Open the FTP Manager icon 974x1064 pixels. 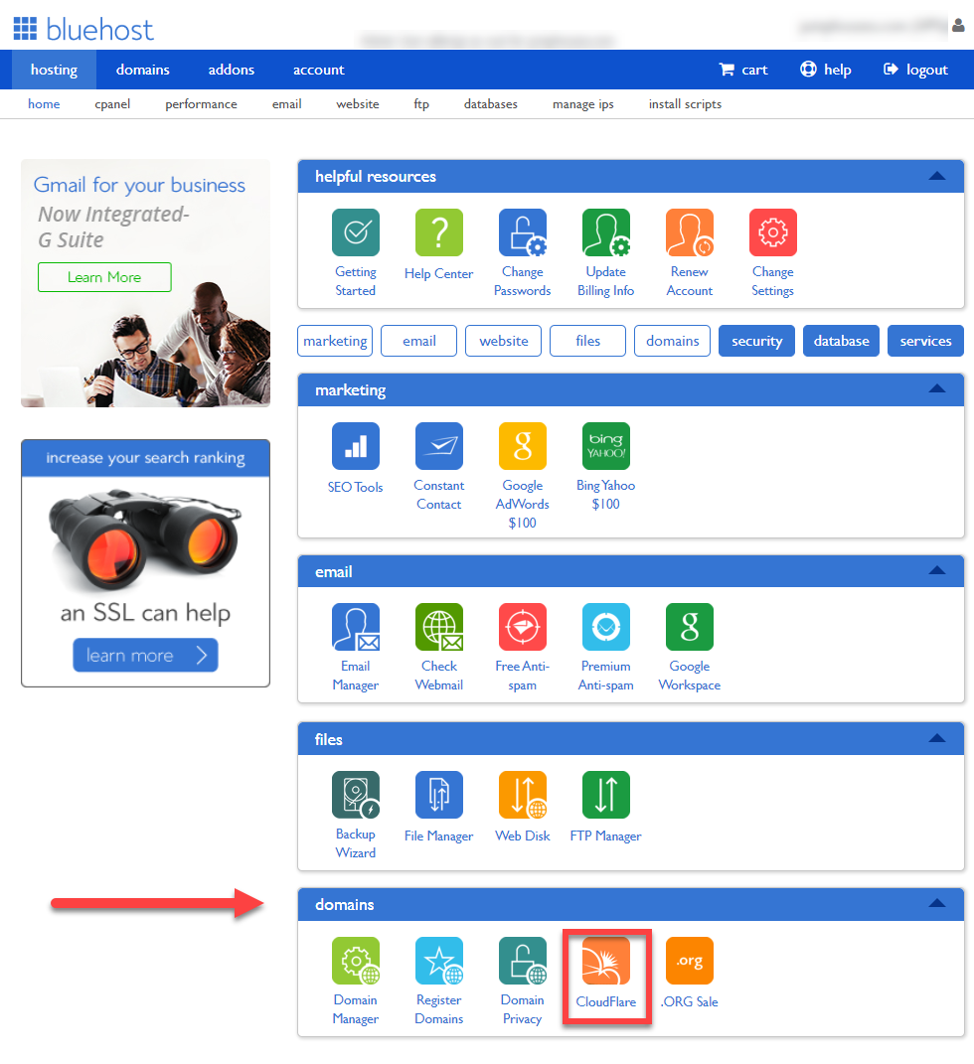pos(606,796)
